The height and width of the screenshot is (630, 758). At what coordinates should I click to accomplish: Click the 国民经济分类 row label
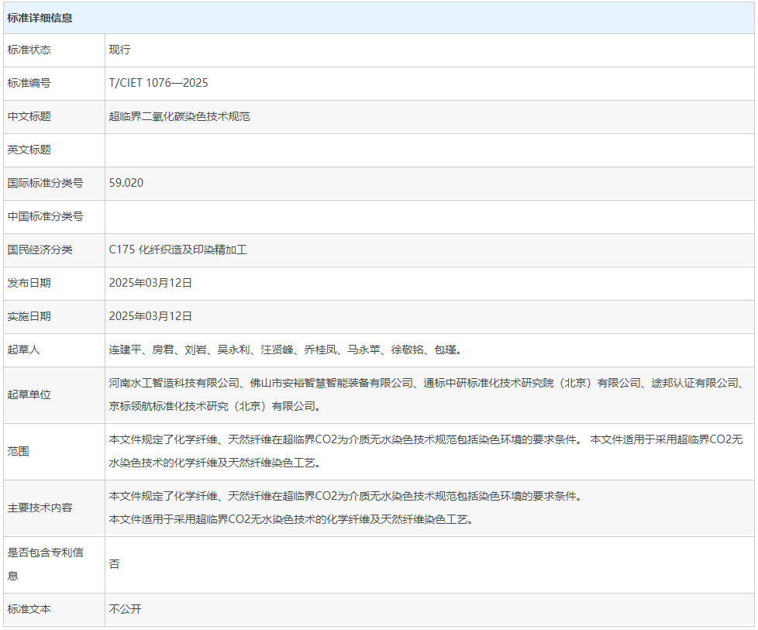pyautogui.click(x=40, y=250)
